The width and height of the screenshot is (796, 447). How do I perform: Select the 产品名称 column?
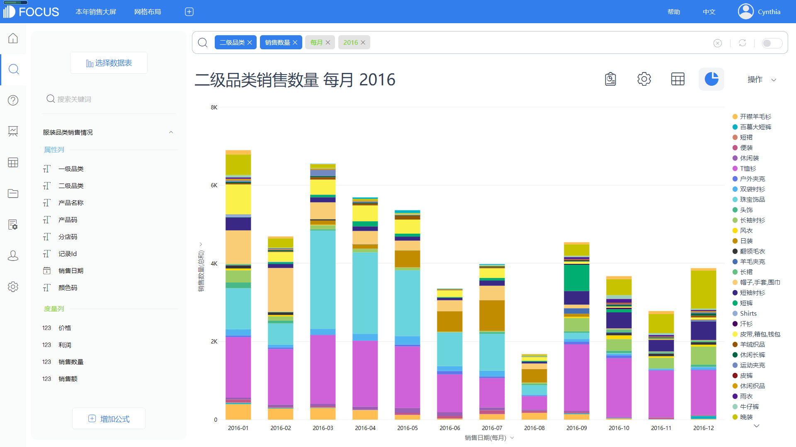pos(71,203)
